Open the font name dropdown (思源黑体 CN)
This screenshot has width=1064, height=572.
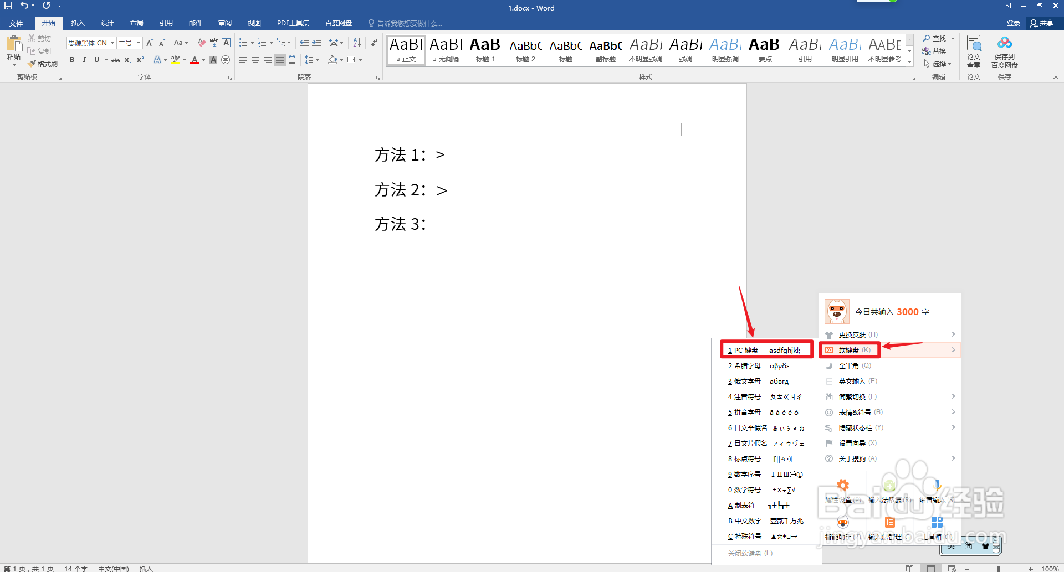coord(112,43)
